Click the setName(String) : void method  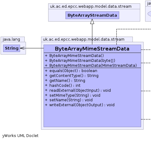[x=69, y=100]
